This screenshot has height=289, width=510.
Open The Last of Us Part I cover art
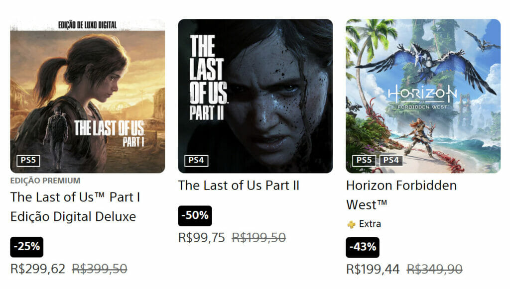[x=87, y=96]
